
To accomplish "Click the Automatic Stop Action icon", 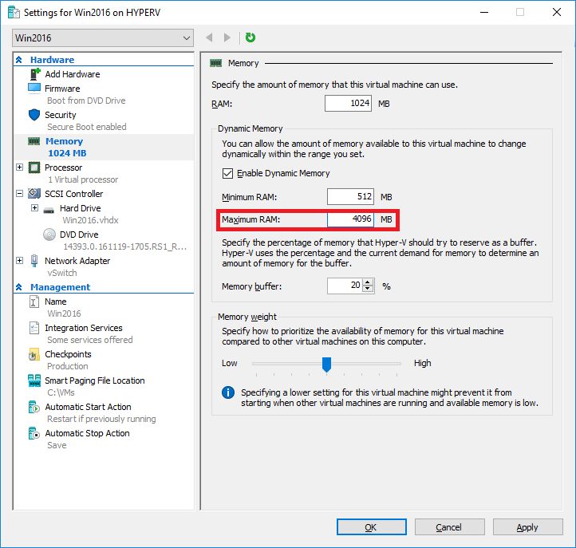I will click(34, 433).
